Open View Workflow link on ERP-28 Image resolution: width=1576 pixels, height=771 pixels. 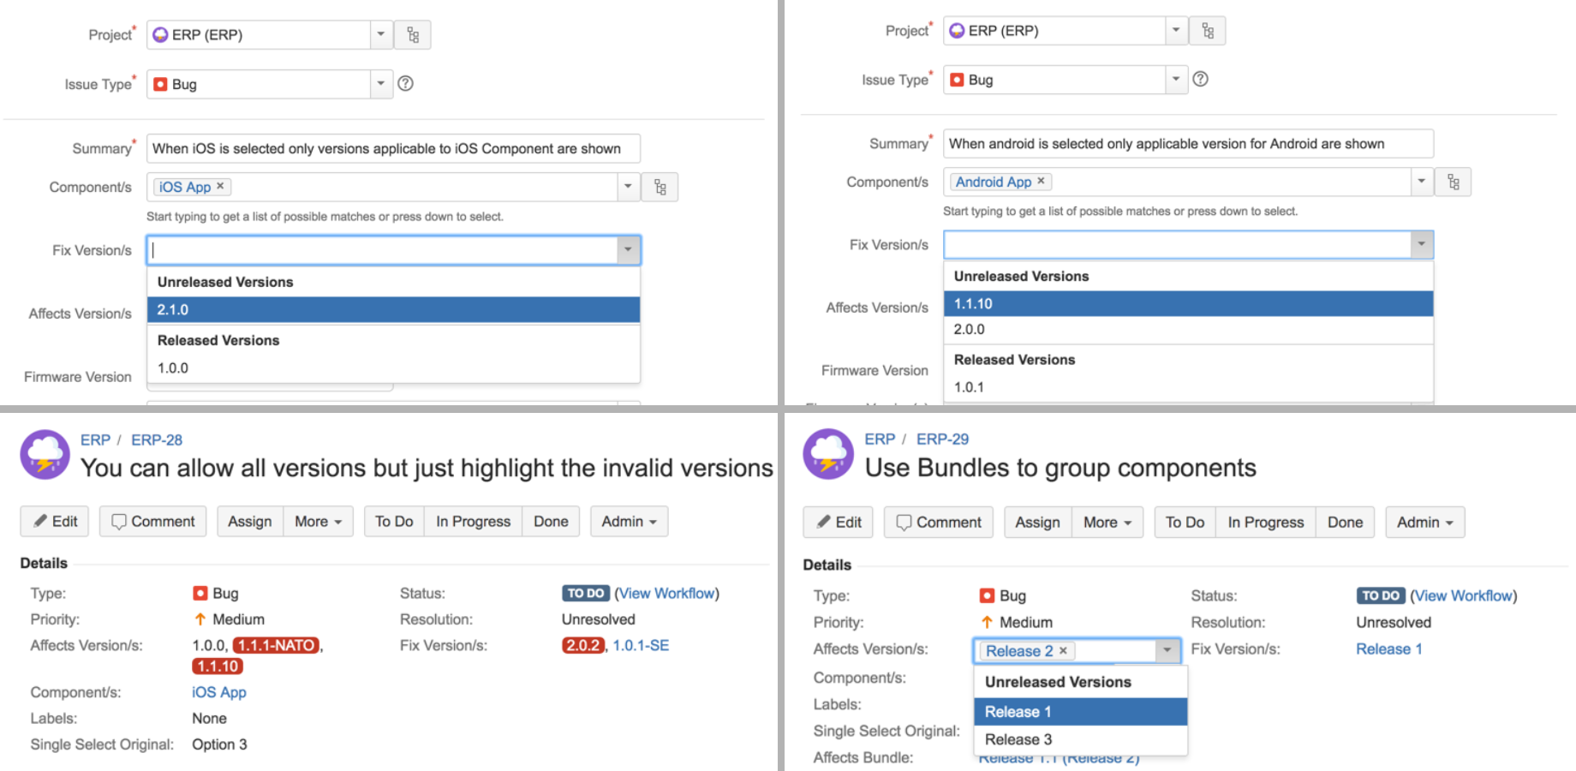666,594
